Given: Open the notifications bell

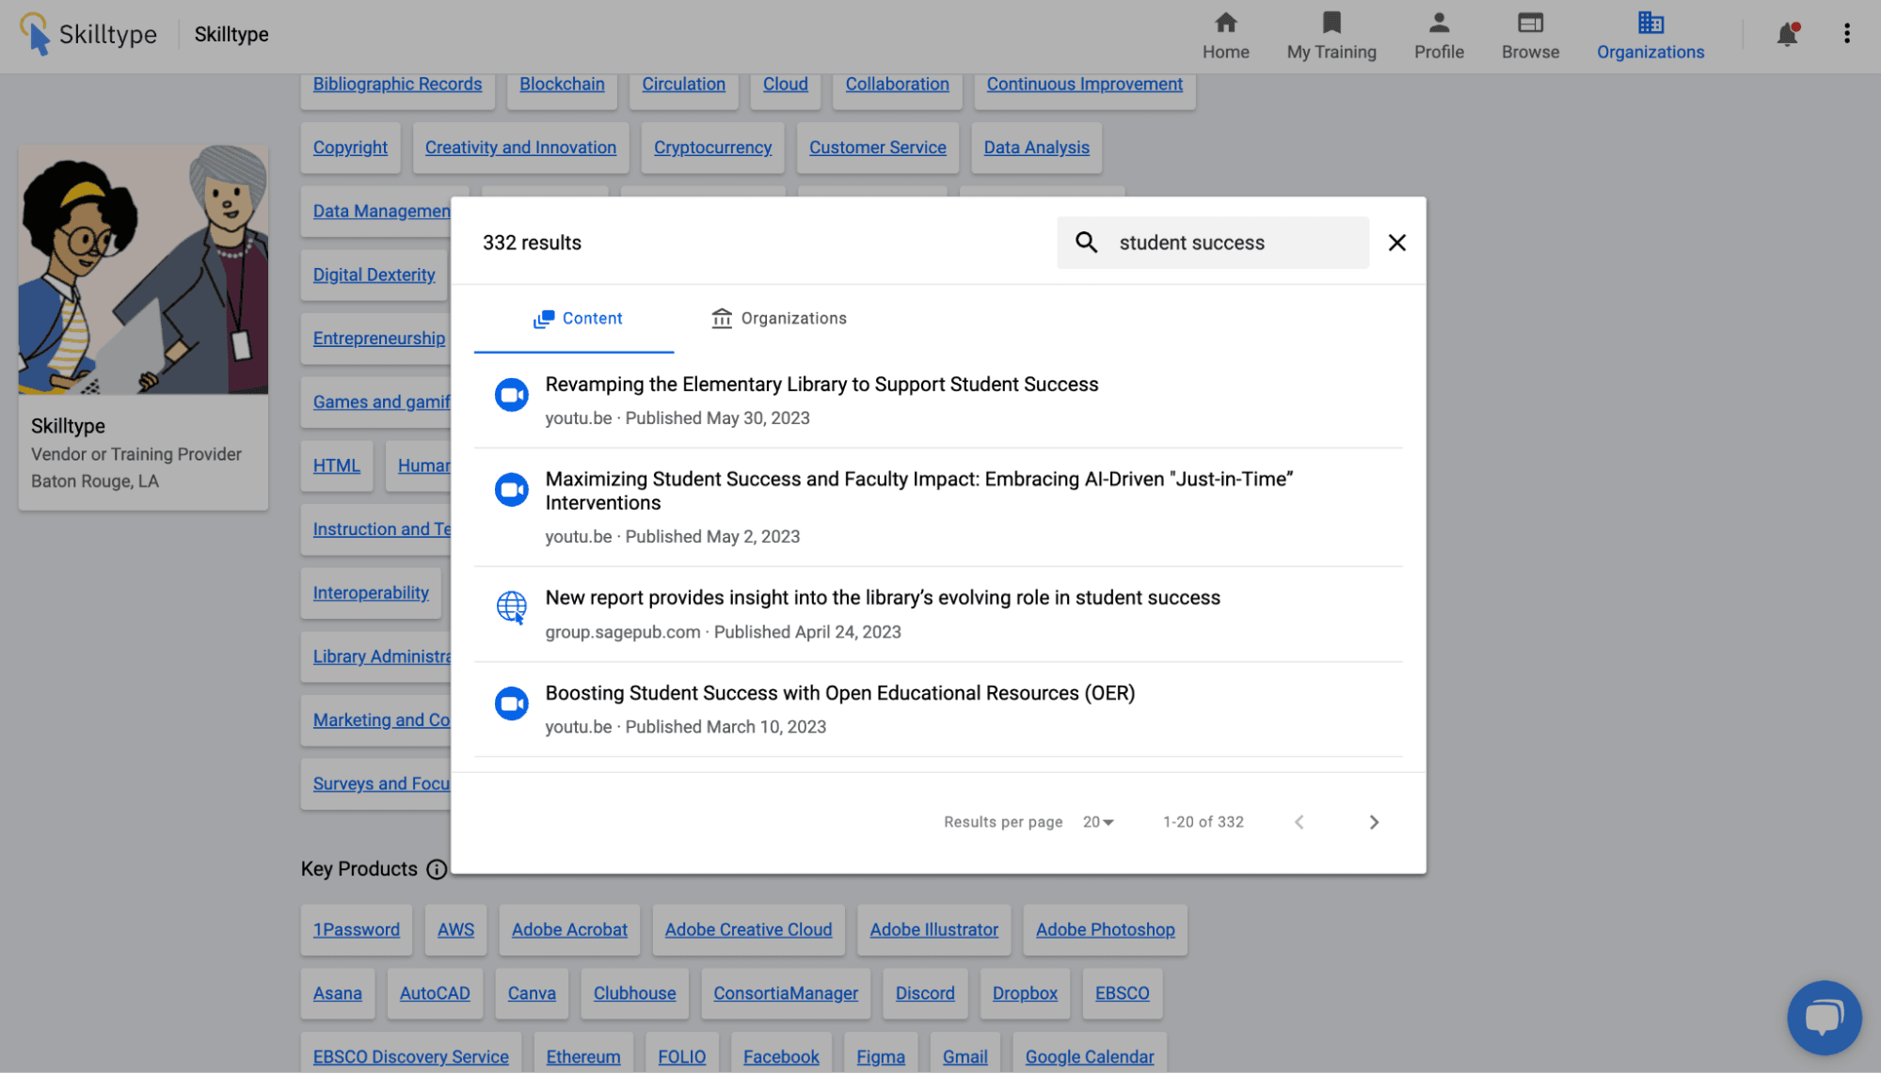Looking at the screenshot, I should [x=1786, y=35].
